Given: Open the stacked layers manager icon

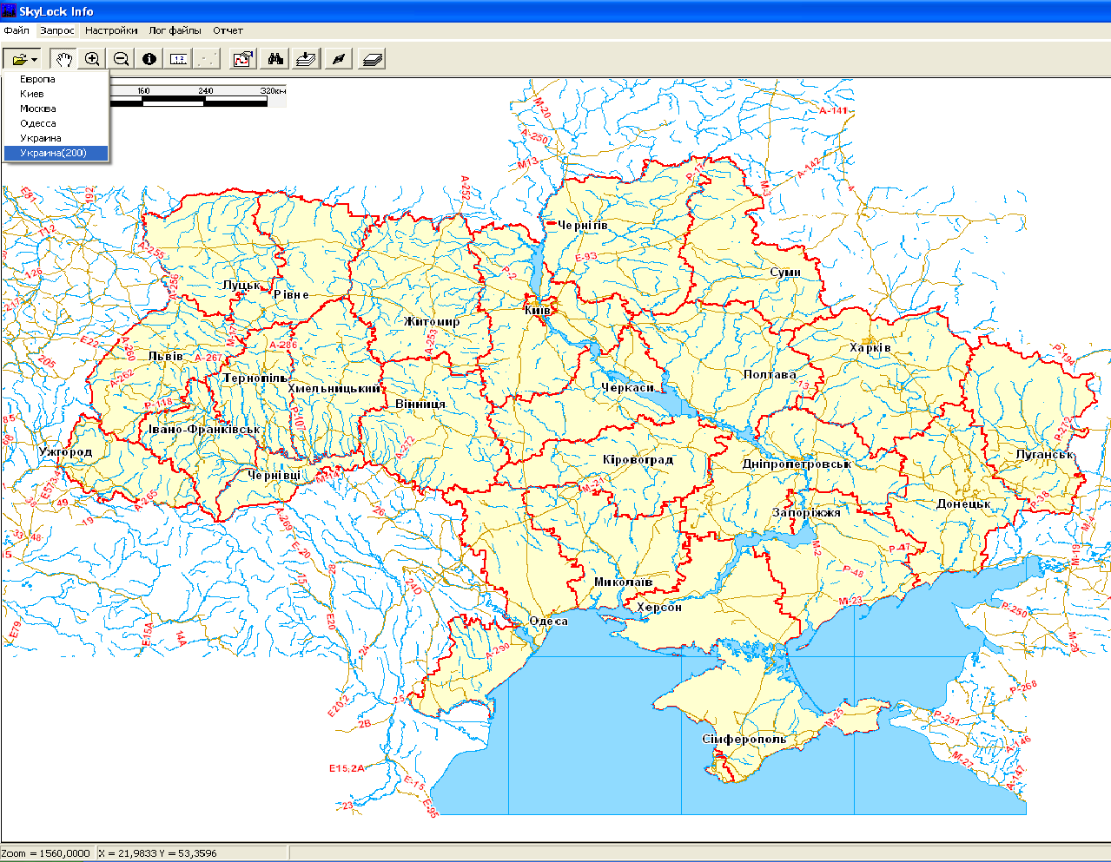Looking at the screenshot, I should coord(372,59).
